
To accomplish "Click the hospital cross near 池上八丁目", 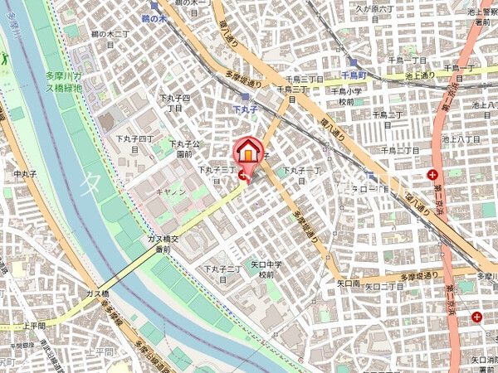I will pos(432,175).
